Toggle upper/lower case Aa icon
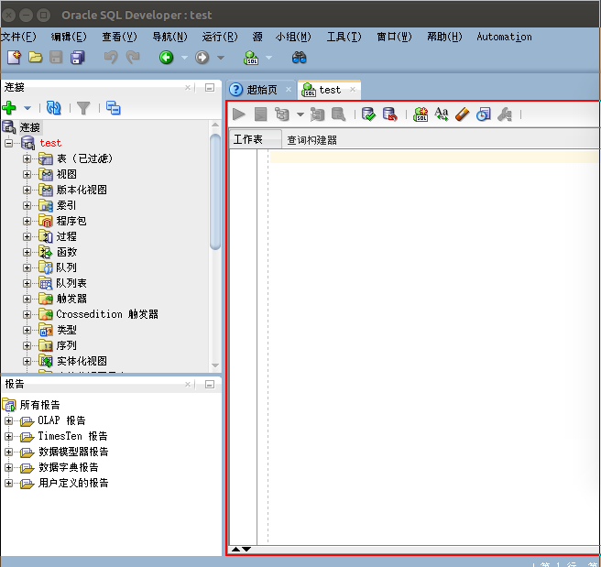601x567 pixels. 442,114
